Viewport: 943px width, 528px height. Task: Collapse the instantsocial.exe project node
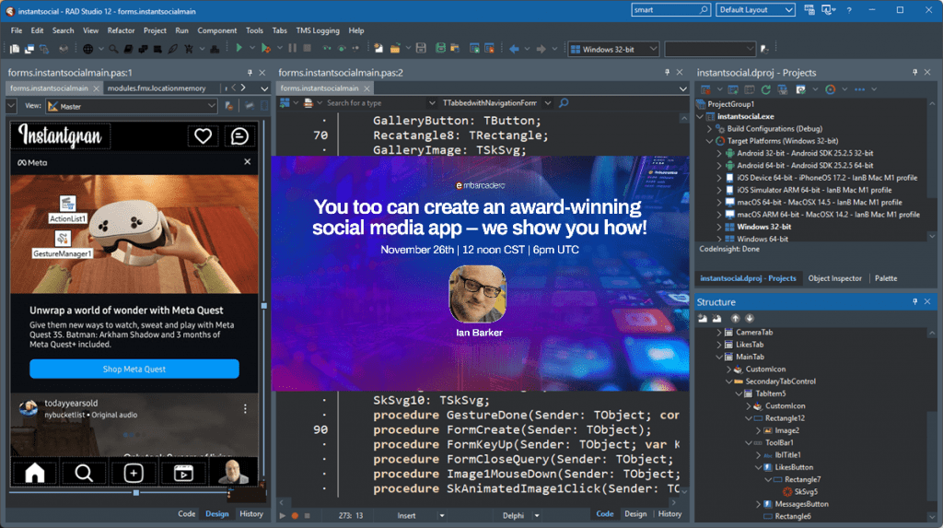(x=700, y=116)
